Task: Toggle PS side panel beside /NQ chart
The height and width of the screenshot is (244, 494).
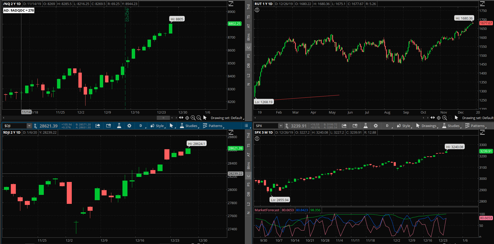Action: click(x=248, y=56)
